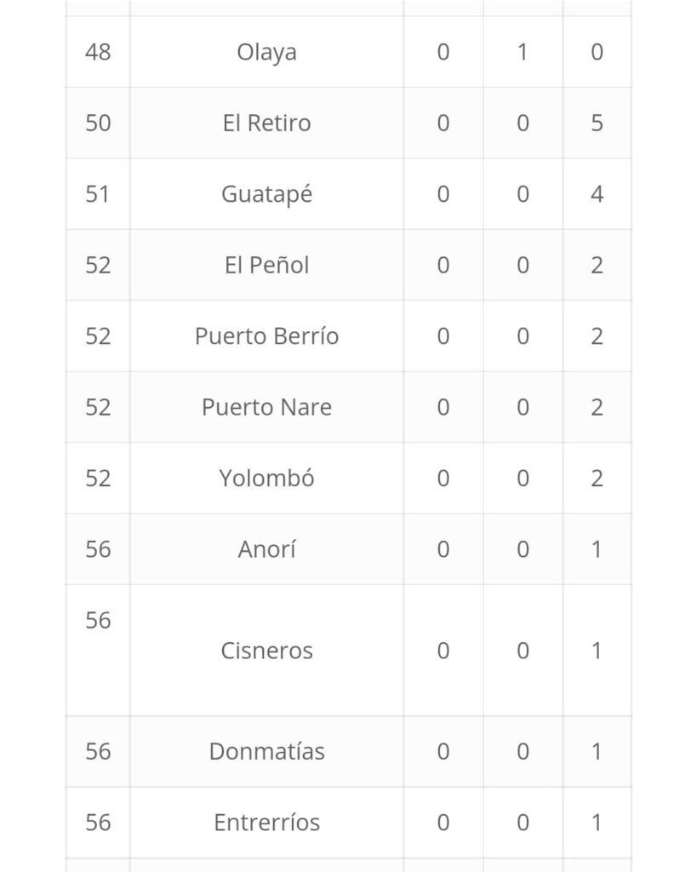Screen dimensions: 697x872
Task: Click the Puerto Berrío cell
Action: [x=266, y=336]
